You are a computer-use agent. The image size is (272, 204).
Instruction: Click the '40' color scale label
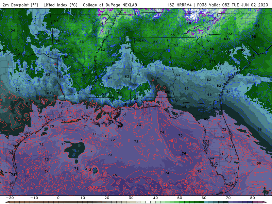tap(155, 198)
